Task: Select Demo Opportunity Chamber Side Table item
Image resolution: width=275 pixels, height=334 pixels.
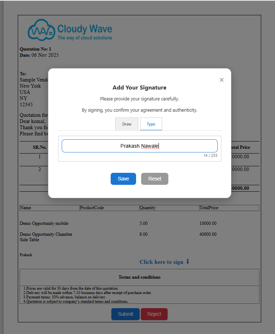Action: pos(46,237)
